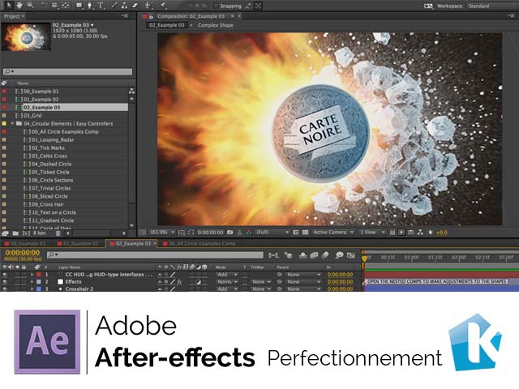This screenshot has height=389, width=519.
Task: Switch to 00_All Circle Examples Comp tab
Action: pos(202,243)
